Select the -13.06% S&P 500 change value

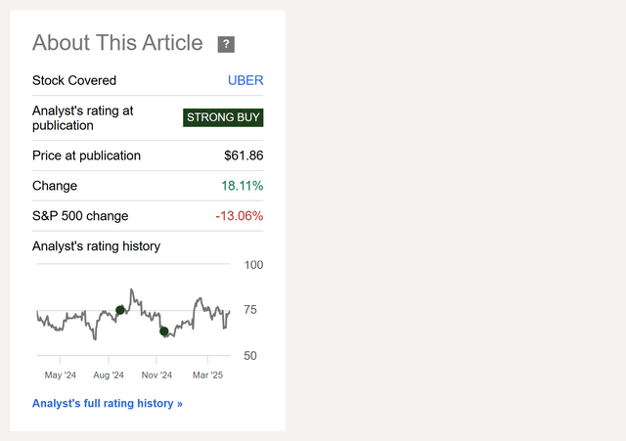[239, 216]
